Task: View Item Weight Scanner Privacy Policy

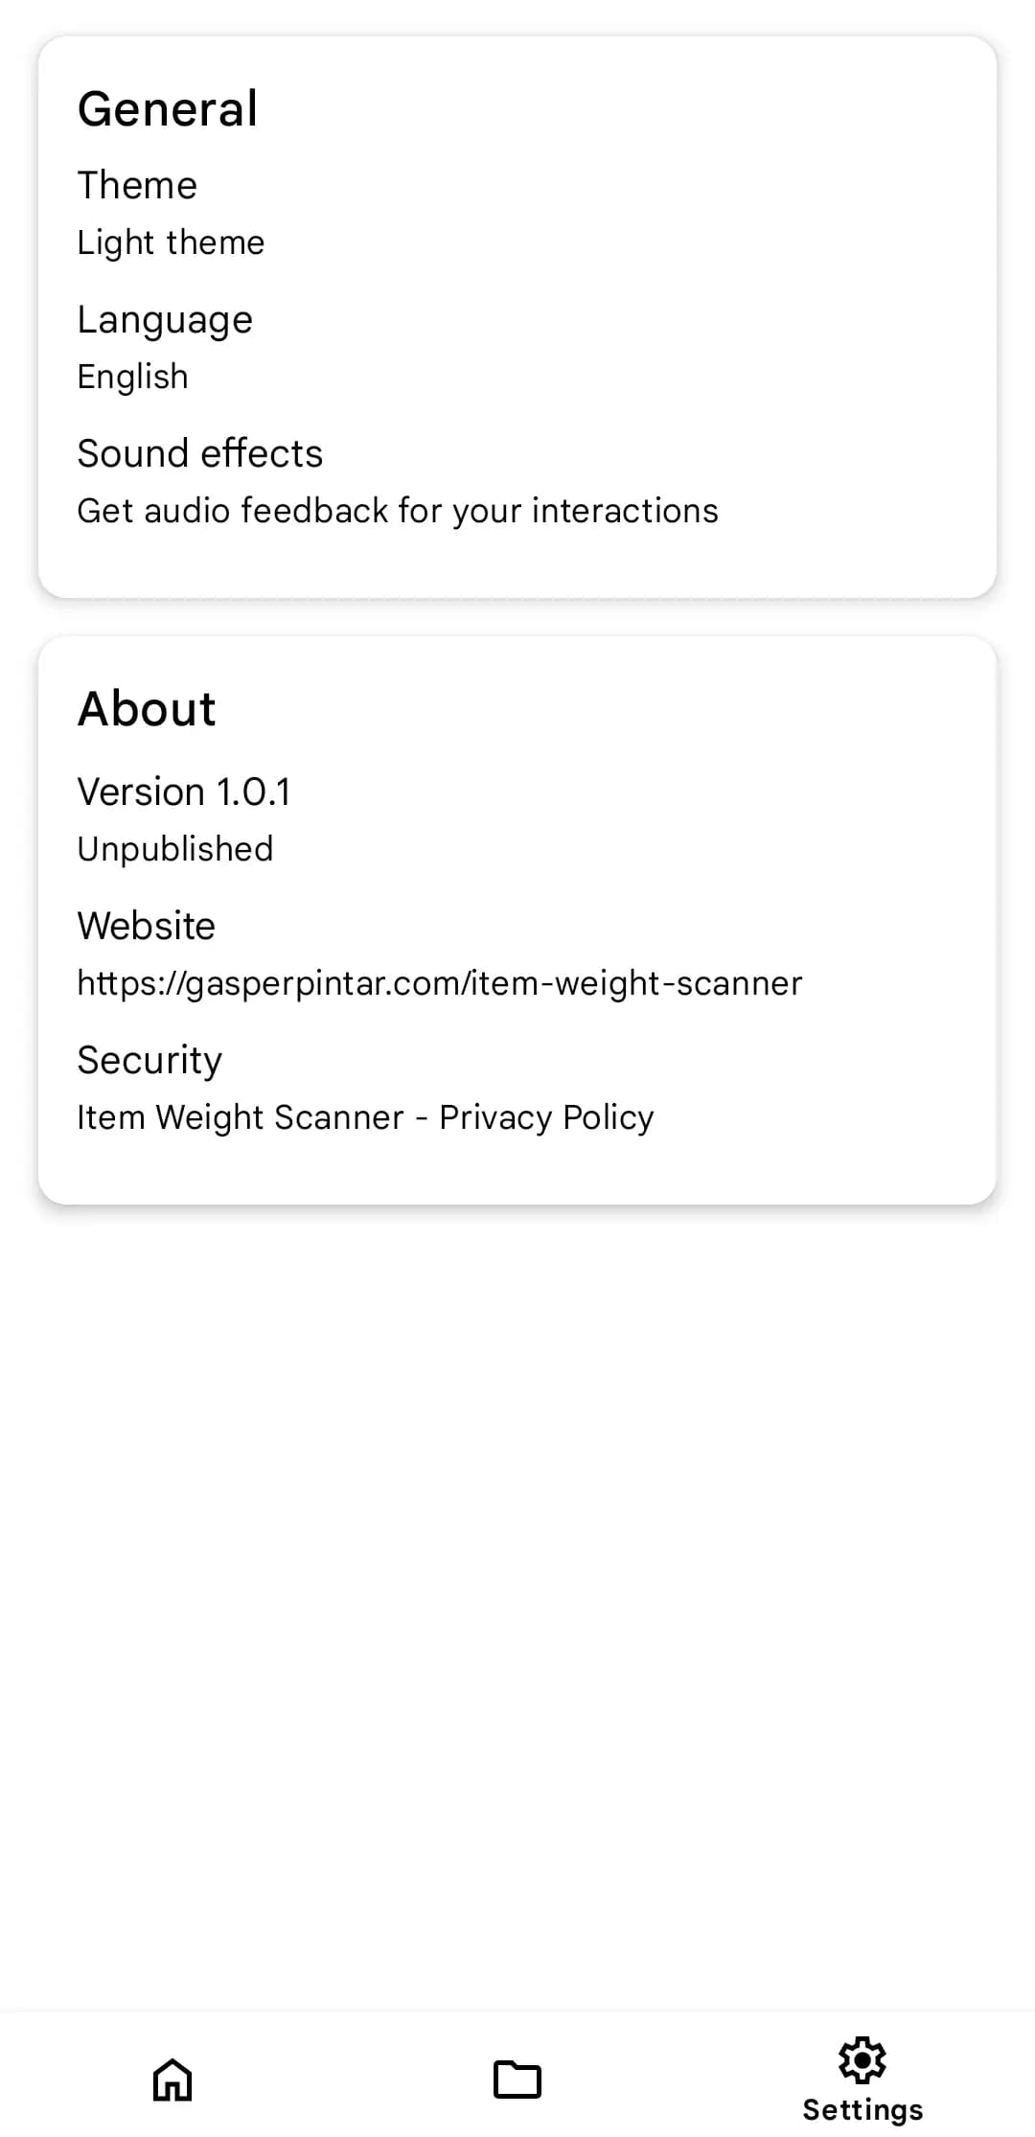Action: click(364, 1116)
